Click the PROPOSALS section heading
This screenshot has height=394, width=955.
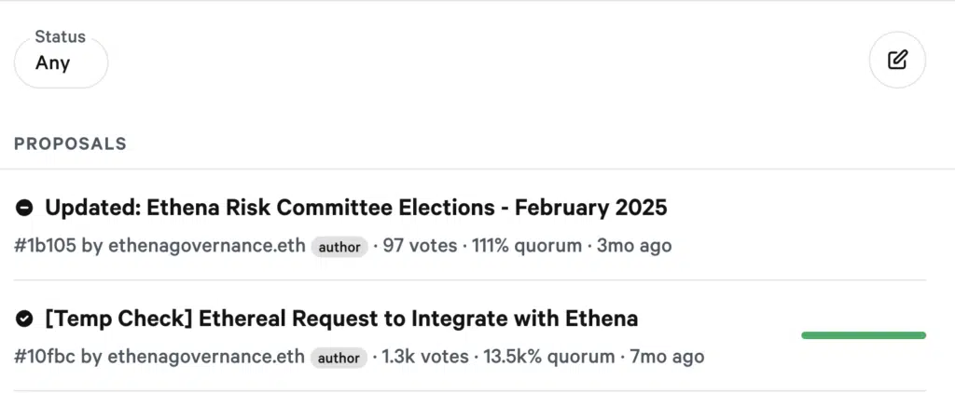point(70,143)
